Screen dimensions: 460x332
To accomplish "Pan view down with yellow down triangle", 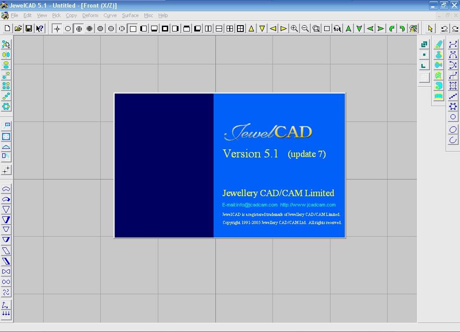I will (x=262, y=28).
